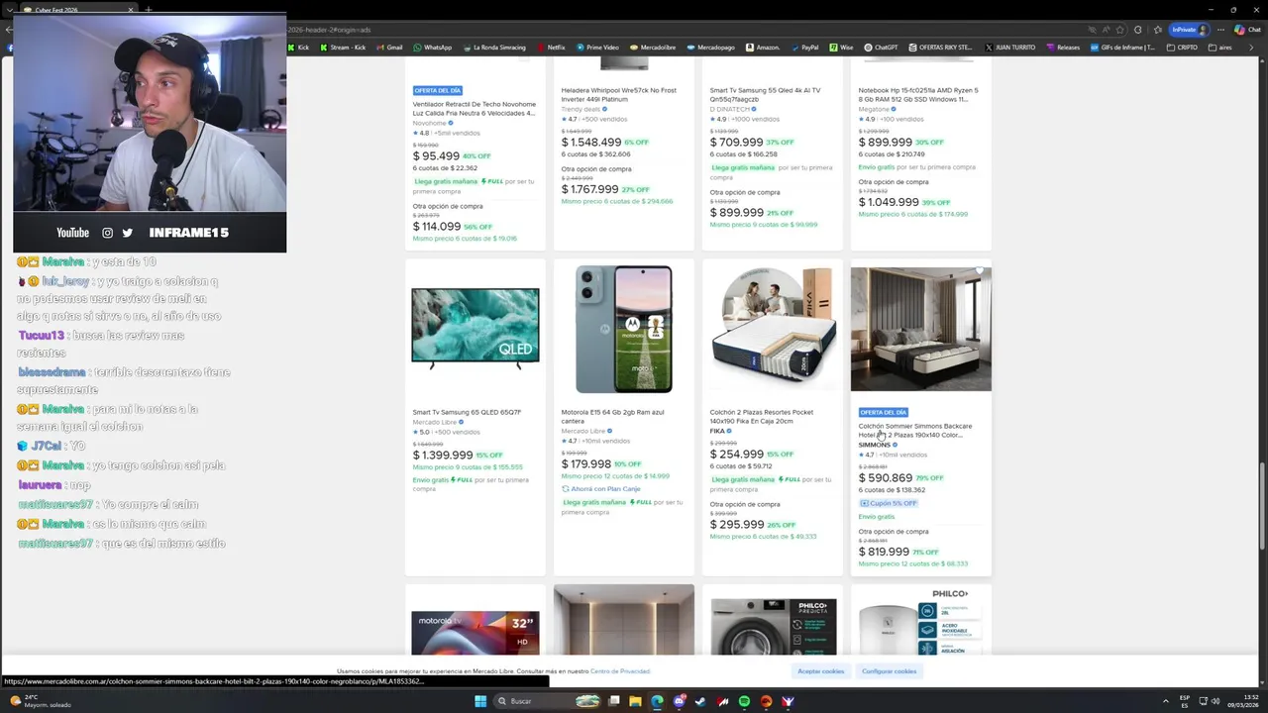Open the OFERTAS RIKY STE... bookmark
Screen dimensions: 1268x713
coord(939,48)
